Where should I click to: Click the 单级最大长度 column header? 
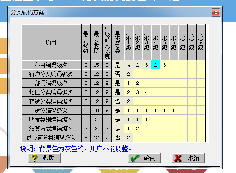coord(107,42)
